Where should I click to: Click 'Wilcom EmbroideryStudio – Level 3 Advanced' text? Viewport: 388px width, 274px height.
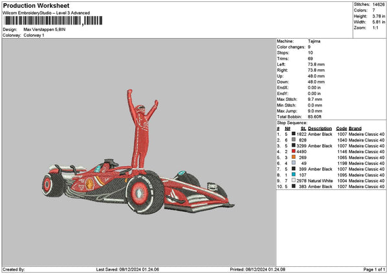47,13
